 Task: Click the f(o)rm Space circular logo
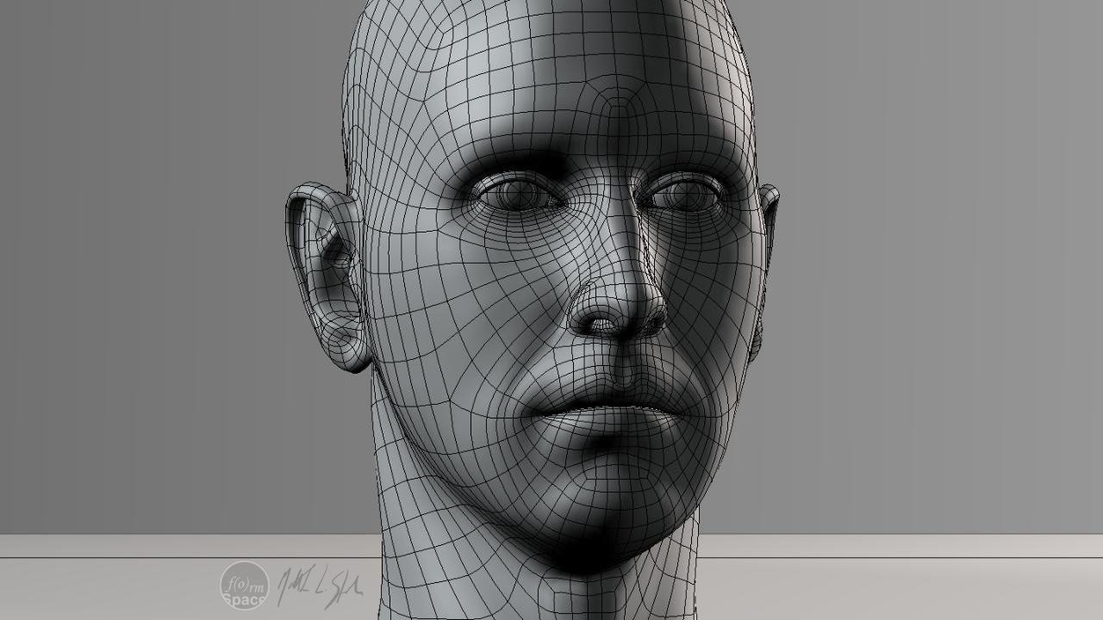coord(244,585)
